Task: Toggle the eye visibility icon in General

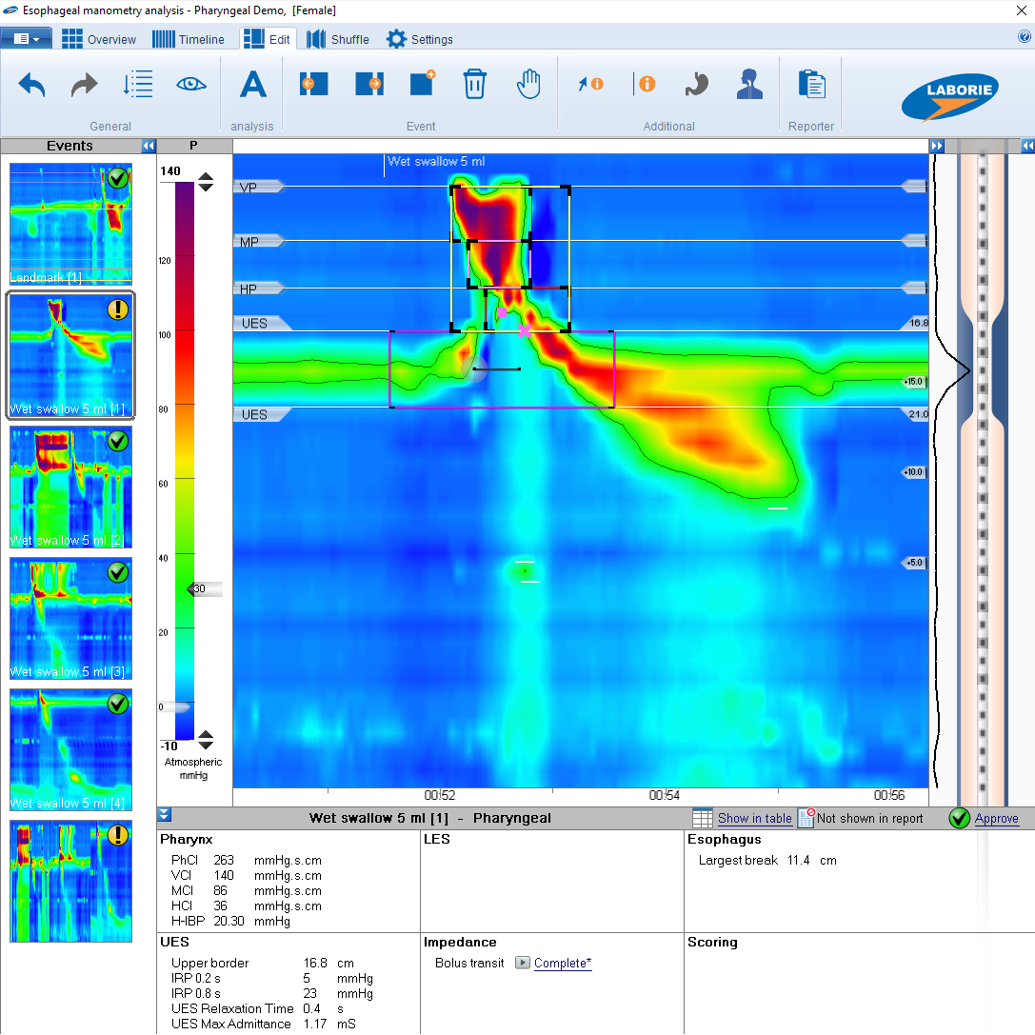Action: click(x=191, y=84)
